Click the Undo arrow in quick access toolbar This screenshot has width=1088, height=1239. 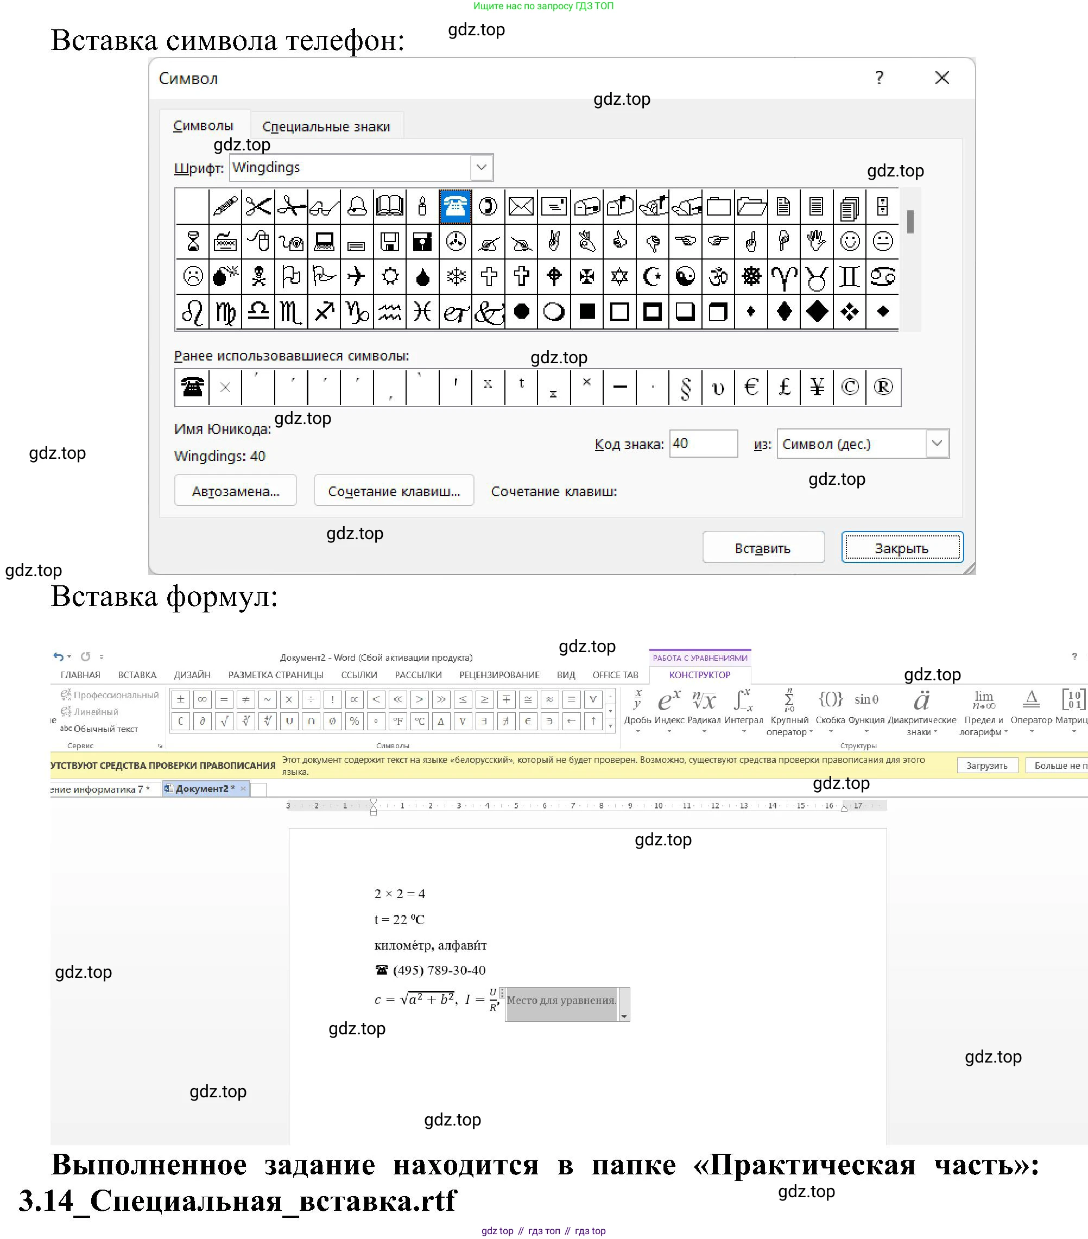click(58, 656)
